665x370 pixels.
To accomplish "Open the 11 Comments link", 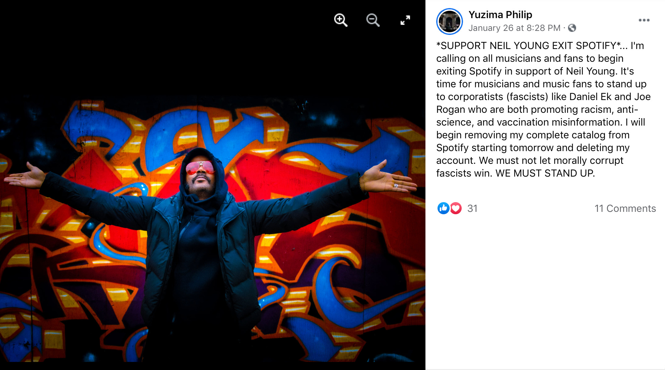I will 625,209.
